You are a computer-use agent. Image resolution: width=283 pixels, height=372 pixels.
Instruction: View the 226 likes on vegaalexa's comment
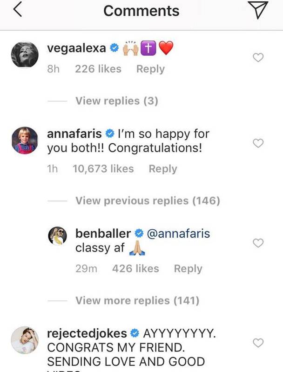[98, 69]
